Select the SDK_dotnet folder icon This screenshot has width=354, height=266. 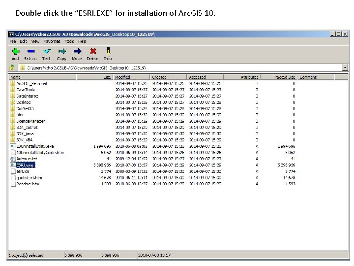click(13, 128)
